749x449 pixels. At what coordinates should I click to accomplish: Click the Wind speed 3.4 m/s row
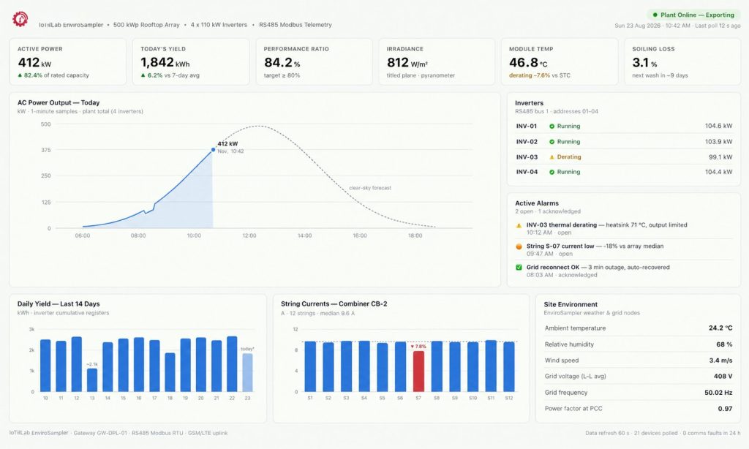click(x=638, y=361)
